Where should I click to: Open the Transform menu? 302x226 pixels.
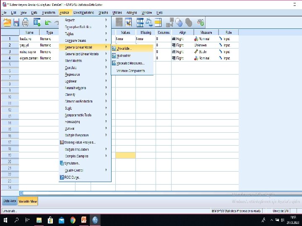(x=49, y=13)
